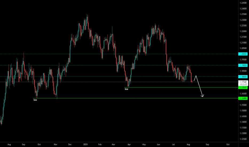Click the 1.21000 price scale label
Image resolution: width=249 pixels, height=147 pixels.
pos(243,43)
